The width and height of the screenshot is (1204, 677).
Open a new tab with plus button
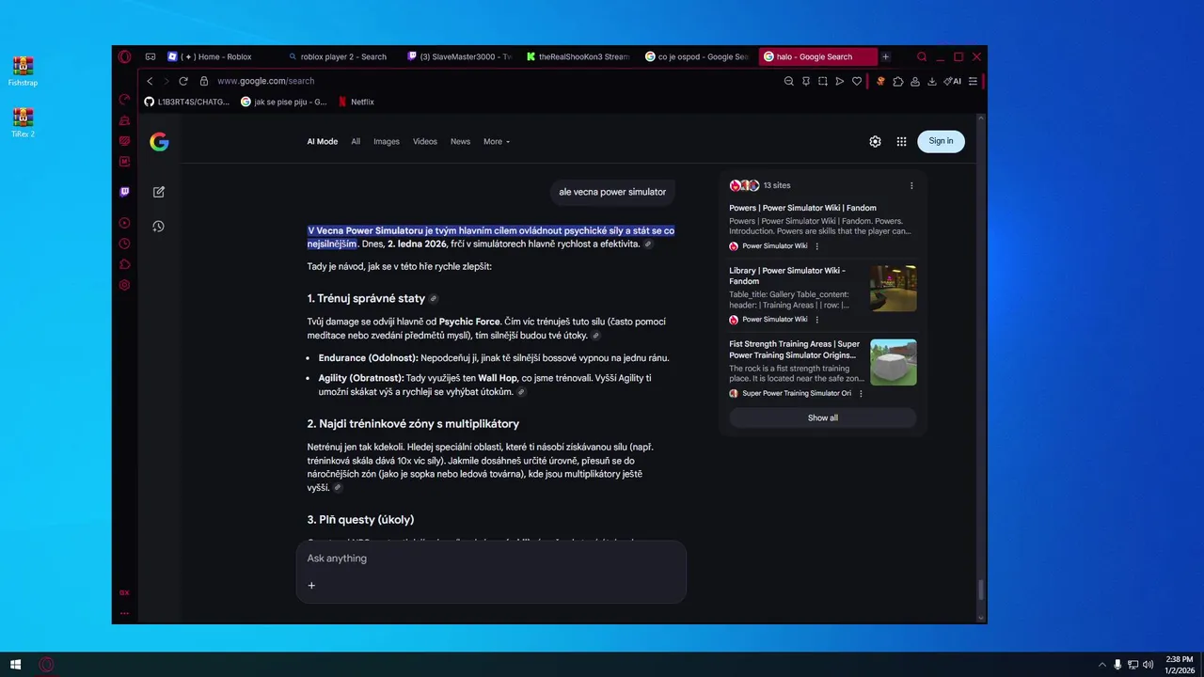[885, 56]
